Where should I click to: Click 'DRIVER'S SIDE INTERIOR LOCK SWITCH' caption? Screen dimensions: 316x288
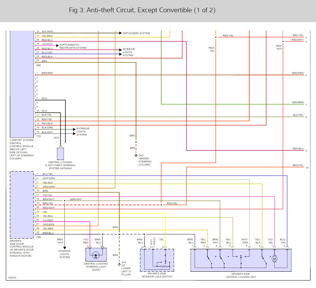tap(157, 275)
